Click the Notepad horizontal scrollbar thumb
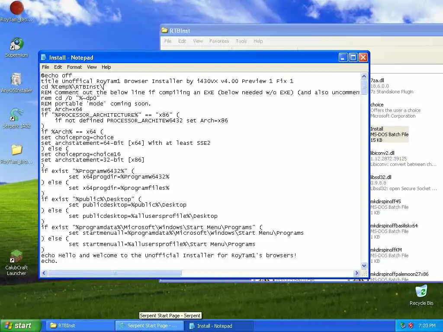The width and height of the screenshot is (443, 332). click(x=114, y=273)
